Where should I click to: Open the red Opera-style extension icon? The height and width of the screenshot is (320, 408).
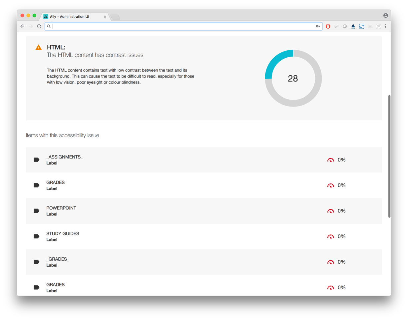pyautogui.click(x=328, y=26)
